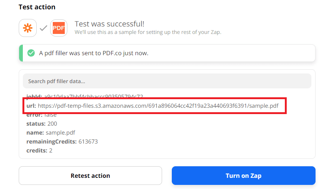335x189 pixels.
Task: Click the Test action section heading
Action: (x=37, y=7)
